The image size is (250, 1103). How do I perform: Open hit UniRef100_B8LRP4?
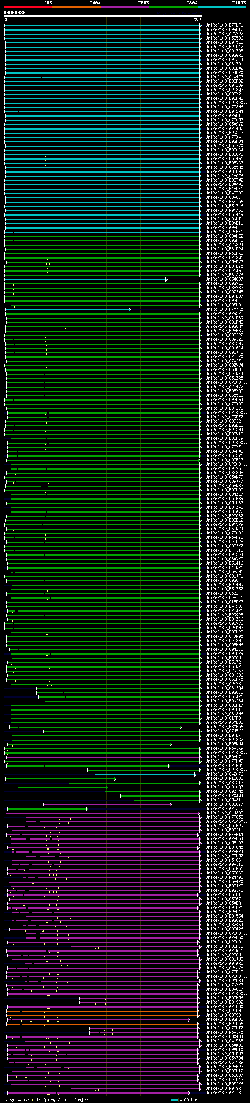point(224,249)
